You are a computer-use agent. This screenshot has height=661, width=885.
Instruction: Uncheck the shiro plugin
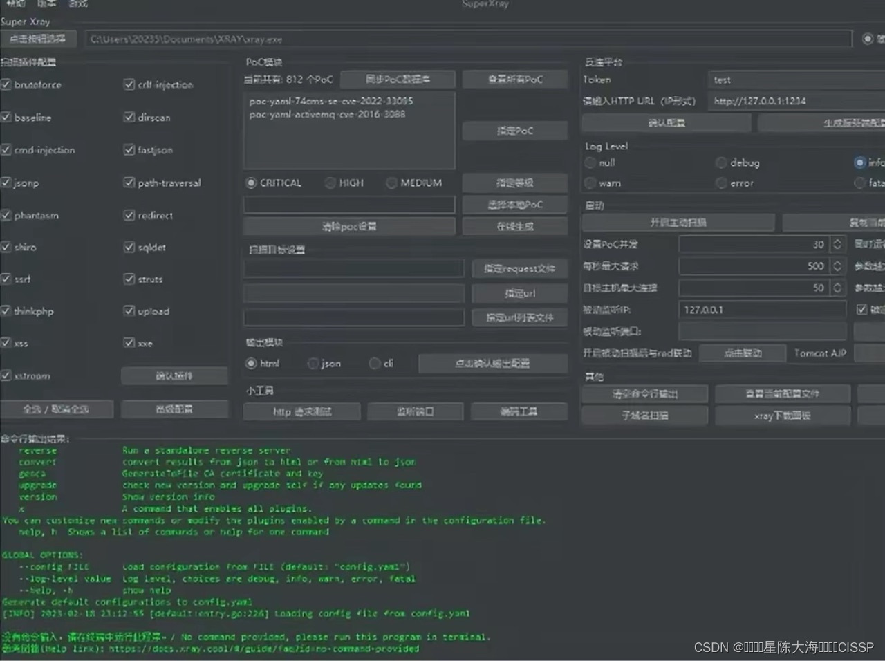[x=6, y=247]
